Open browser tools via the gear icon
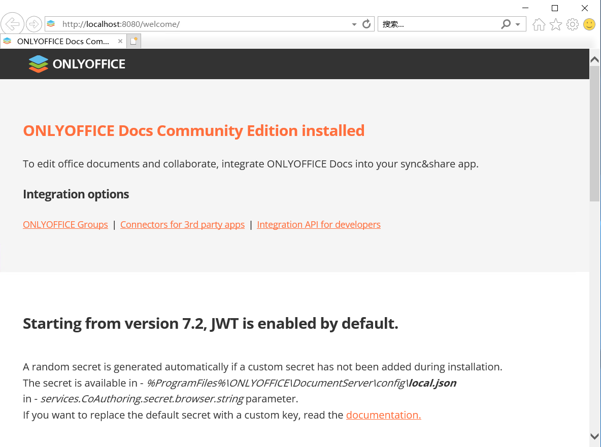The image size is (601, 447). pos(572,24)
